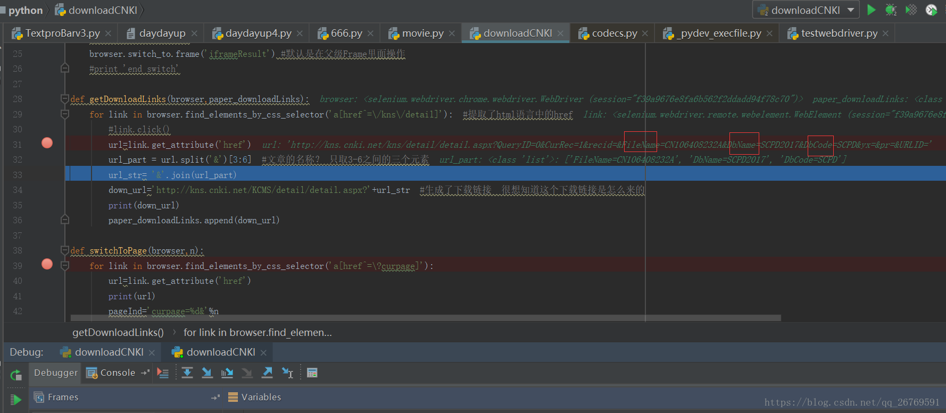Click the pin arrow next to Console tab
The height and width of the screenshot is (413, 946).
(x=145, y=373)
